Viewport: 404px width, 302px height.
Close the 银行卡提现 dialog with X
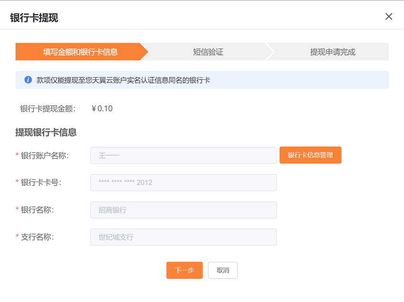388,17
